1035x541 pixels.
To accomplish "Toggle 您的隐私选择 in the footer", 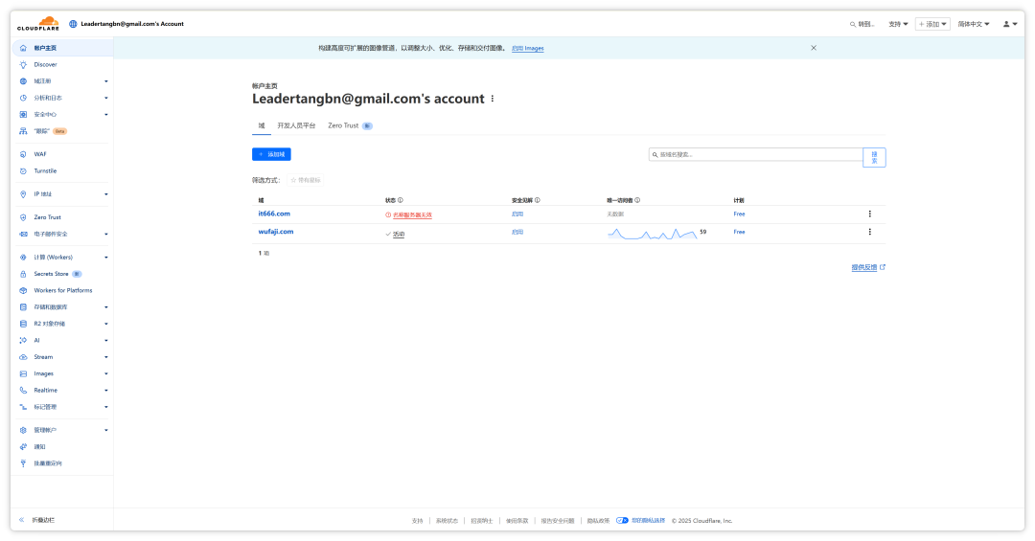I will (x=640, y=521).
